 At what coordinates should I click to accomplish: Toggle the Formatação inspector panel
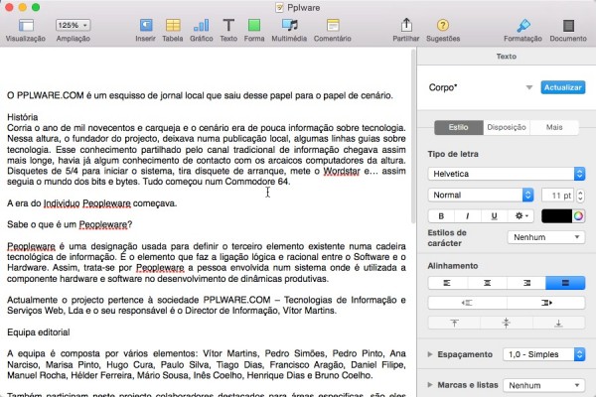pyautogui.click(x=523, y=26)
